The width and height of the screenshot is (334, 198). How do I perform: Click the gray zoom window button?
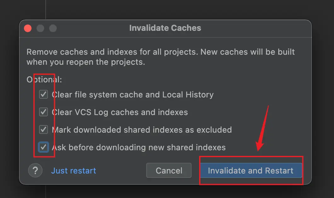click(53, 28)
